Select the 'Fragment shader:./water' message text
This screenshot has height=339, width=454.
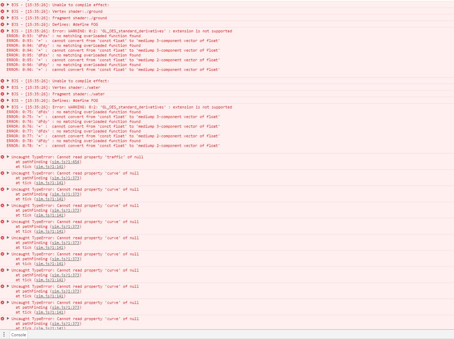pyautogui.click(x=58, y=94)
